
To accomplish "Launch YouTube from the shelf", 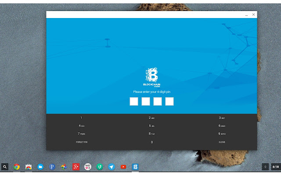I will pos(123,167).
